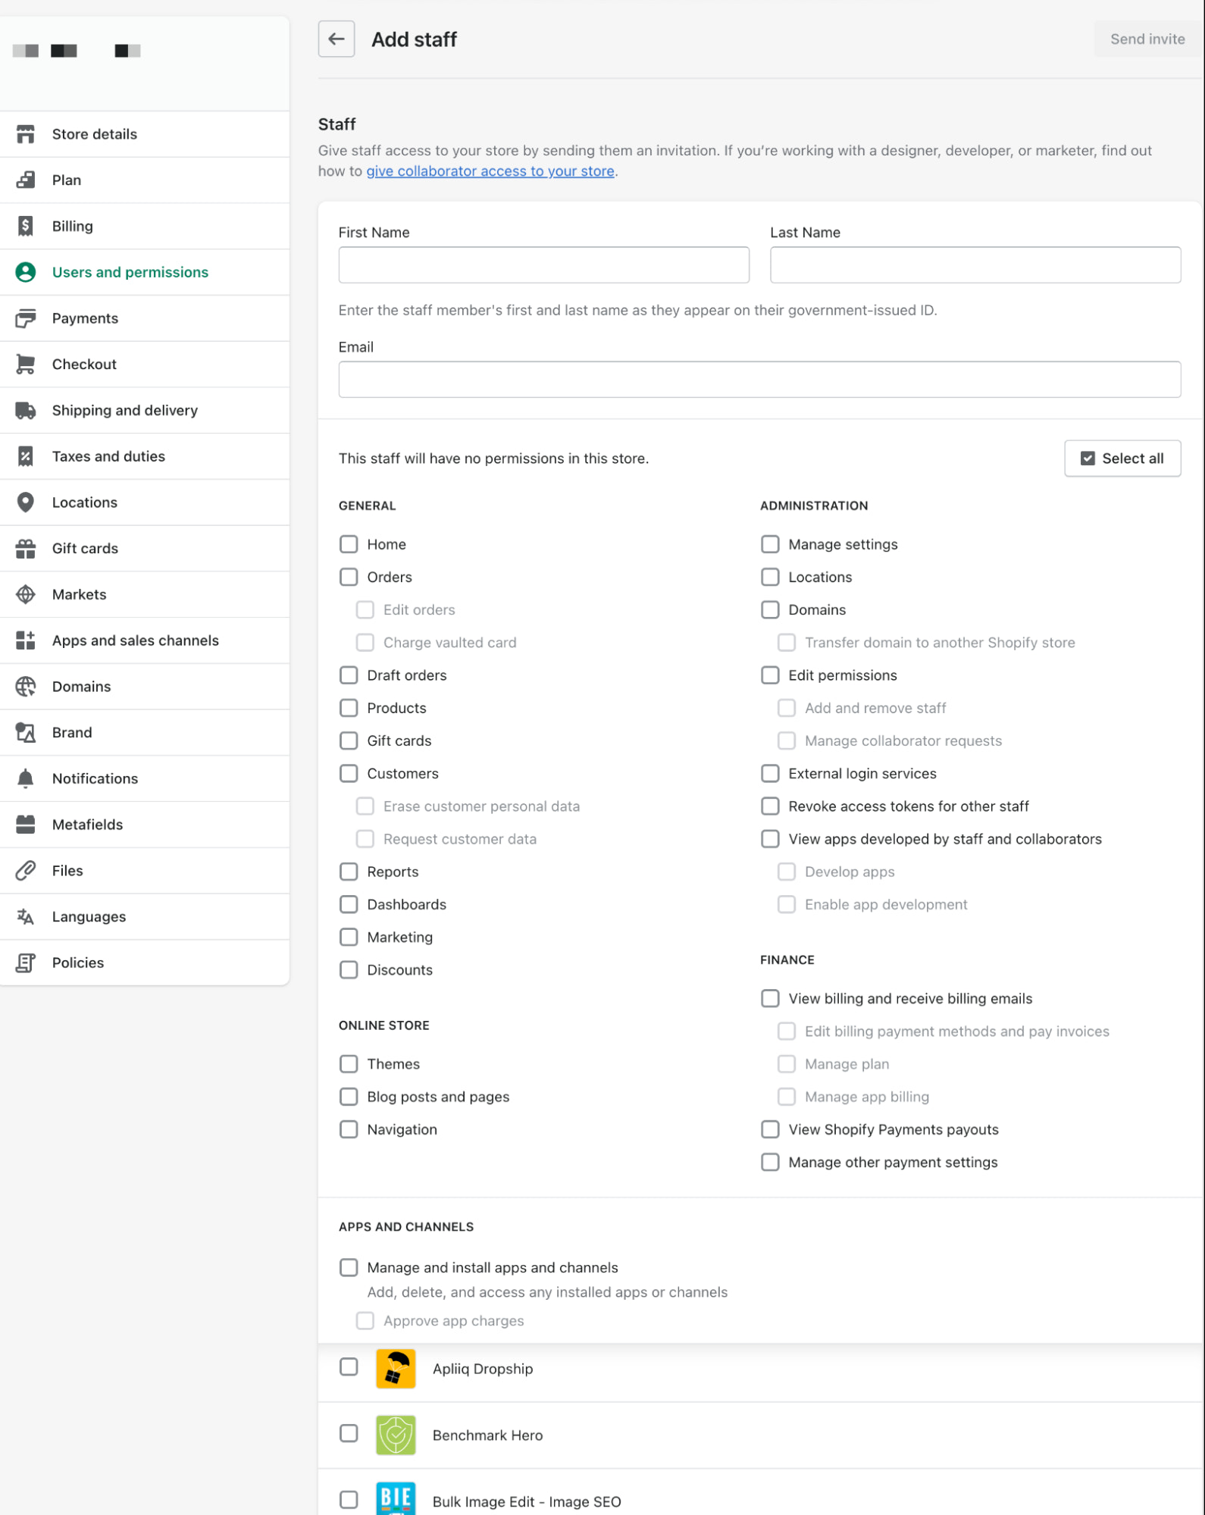The height and width of the screenshot is (1515, 1205).
Task: Enable the Orders permission checkbox
Action: pyautogui.click(x=349, y=577)
